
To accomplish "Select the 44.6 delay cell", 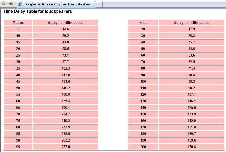I will click(191, 49).
